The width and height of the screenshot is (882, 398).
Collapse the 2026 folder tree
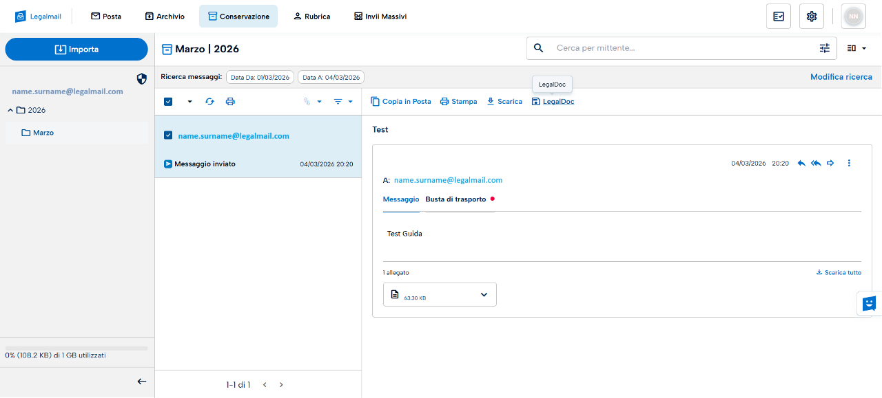pyautogui.click(x=10, y=111)
